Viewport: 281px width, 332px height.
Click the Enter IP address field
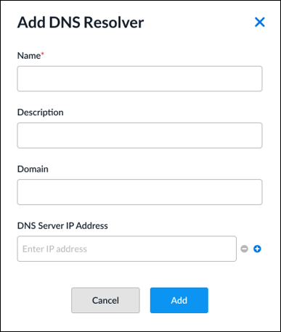coord(127,249)
